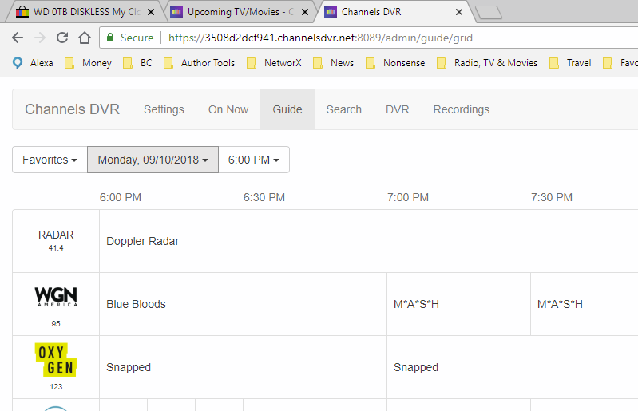
Task: Click the WGN America channel logo
Action: coord(56,297)
